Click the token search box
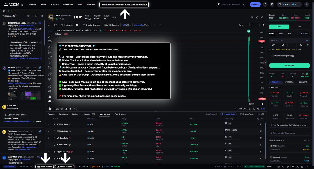This screenshot has height=169, width=314. pyautogui.click(x=231, y=4)
